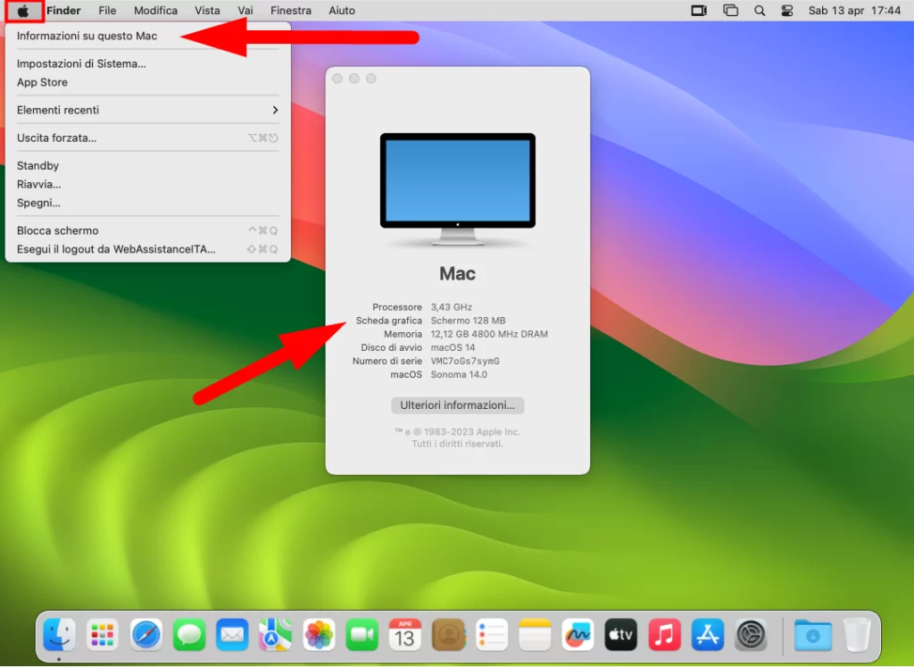The height and width of the screenshot is (667, 914).
Task: Close the About This Mac window
Action: click(x=337, y=78)
